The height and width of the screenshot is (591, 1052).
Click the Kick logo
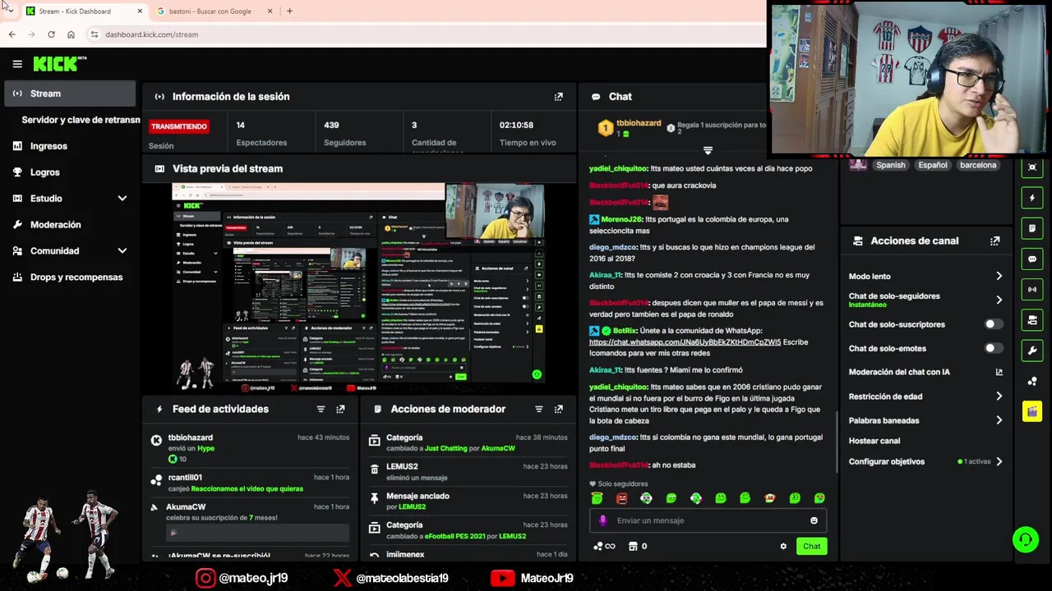[x=59, y=64]
